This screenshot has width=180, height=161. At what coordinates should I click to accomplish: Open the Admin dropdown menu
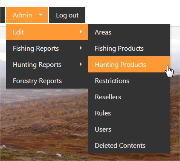click(x=27, y=15)
